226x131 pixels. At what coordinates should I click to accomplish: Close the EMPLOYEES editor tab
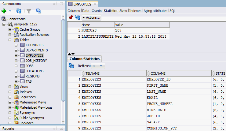click(95, 4)
